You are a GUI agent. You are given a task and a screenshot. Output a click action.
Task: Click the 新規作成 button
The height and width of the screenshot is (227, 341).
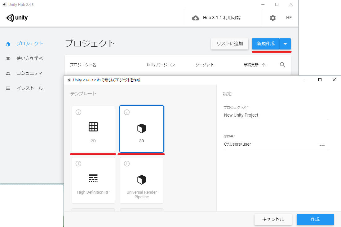coord(266,44)
